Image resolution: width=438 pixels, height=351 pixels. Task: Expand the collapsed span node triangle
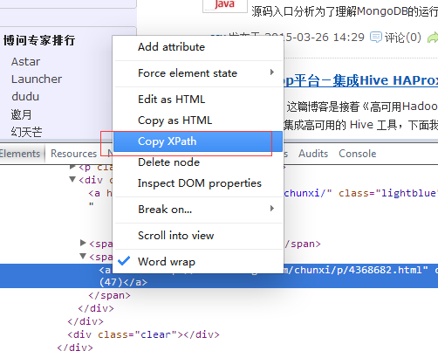(x=83, y=243)
